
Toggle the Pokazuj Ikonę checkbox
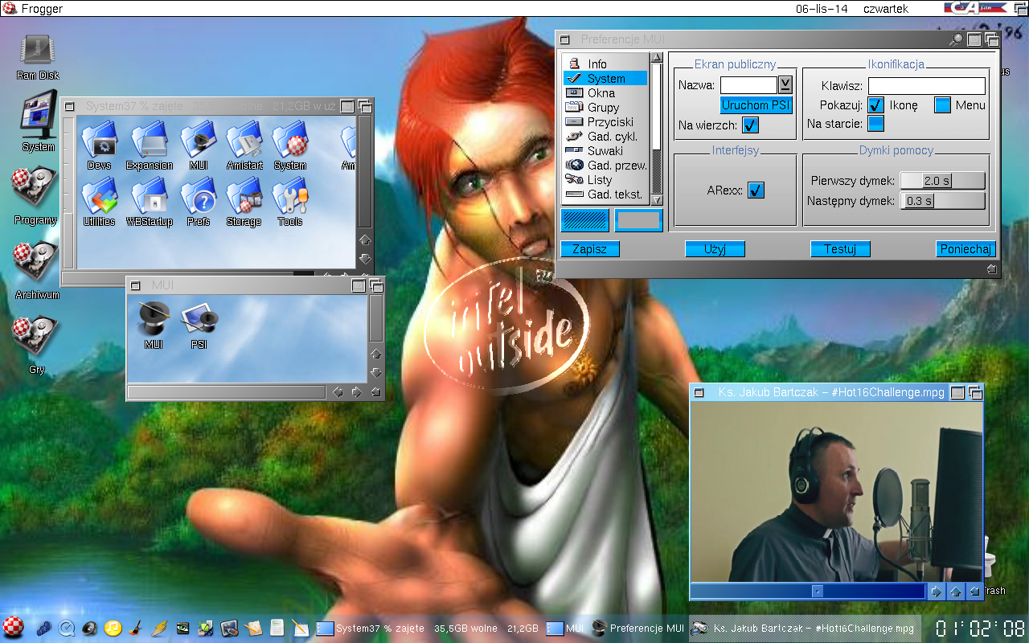(876, 104)
